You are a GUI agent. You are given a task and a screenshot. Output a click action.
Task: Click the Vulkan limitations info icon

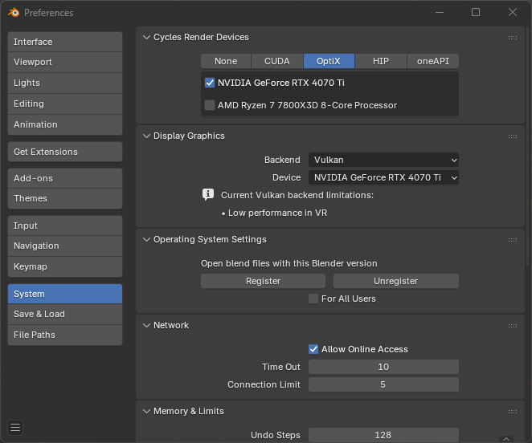(208, 195)
